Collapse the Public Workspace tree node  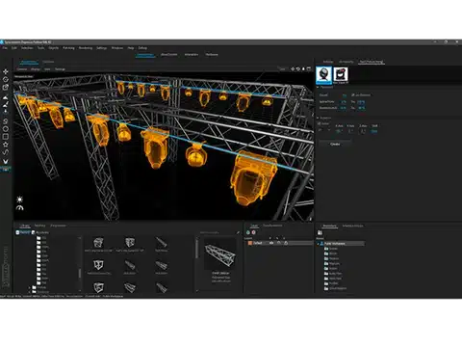(318, 244)
